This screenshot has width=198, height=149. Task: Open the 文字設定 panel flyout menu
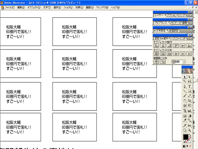[x=191, y=30]
